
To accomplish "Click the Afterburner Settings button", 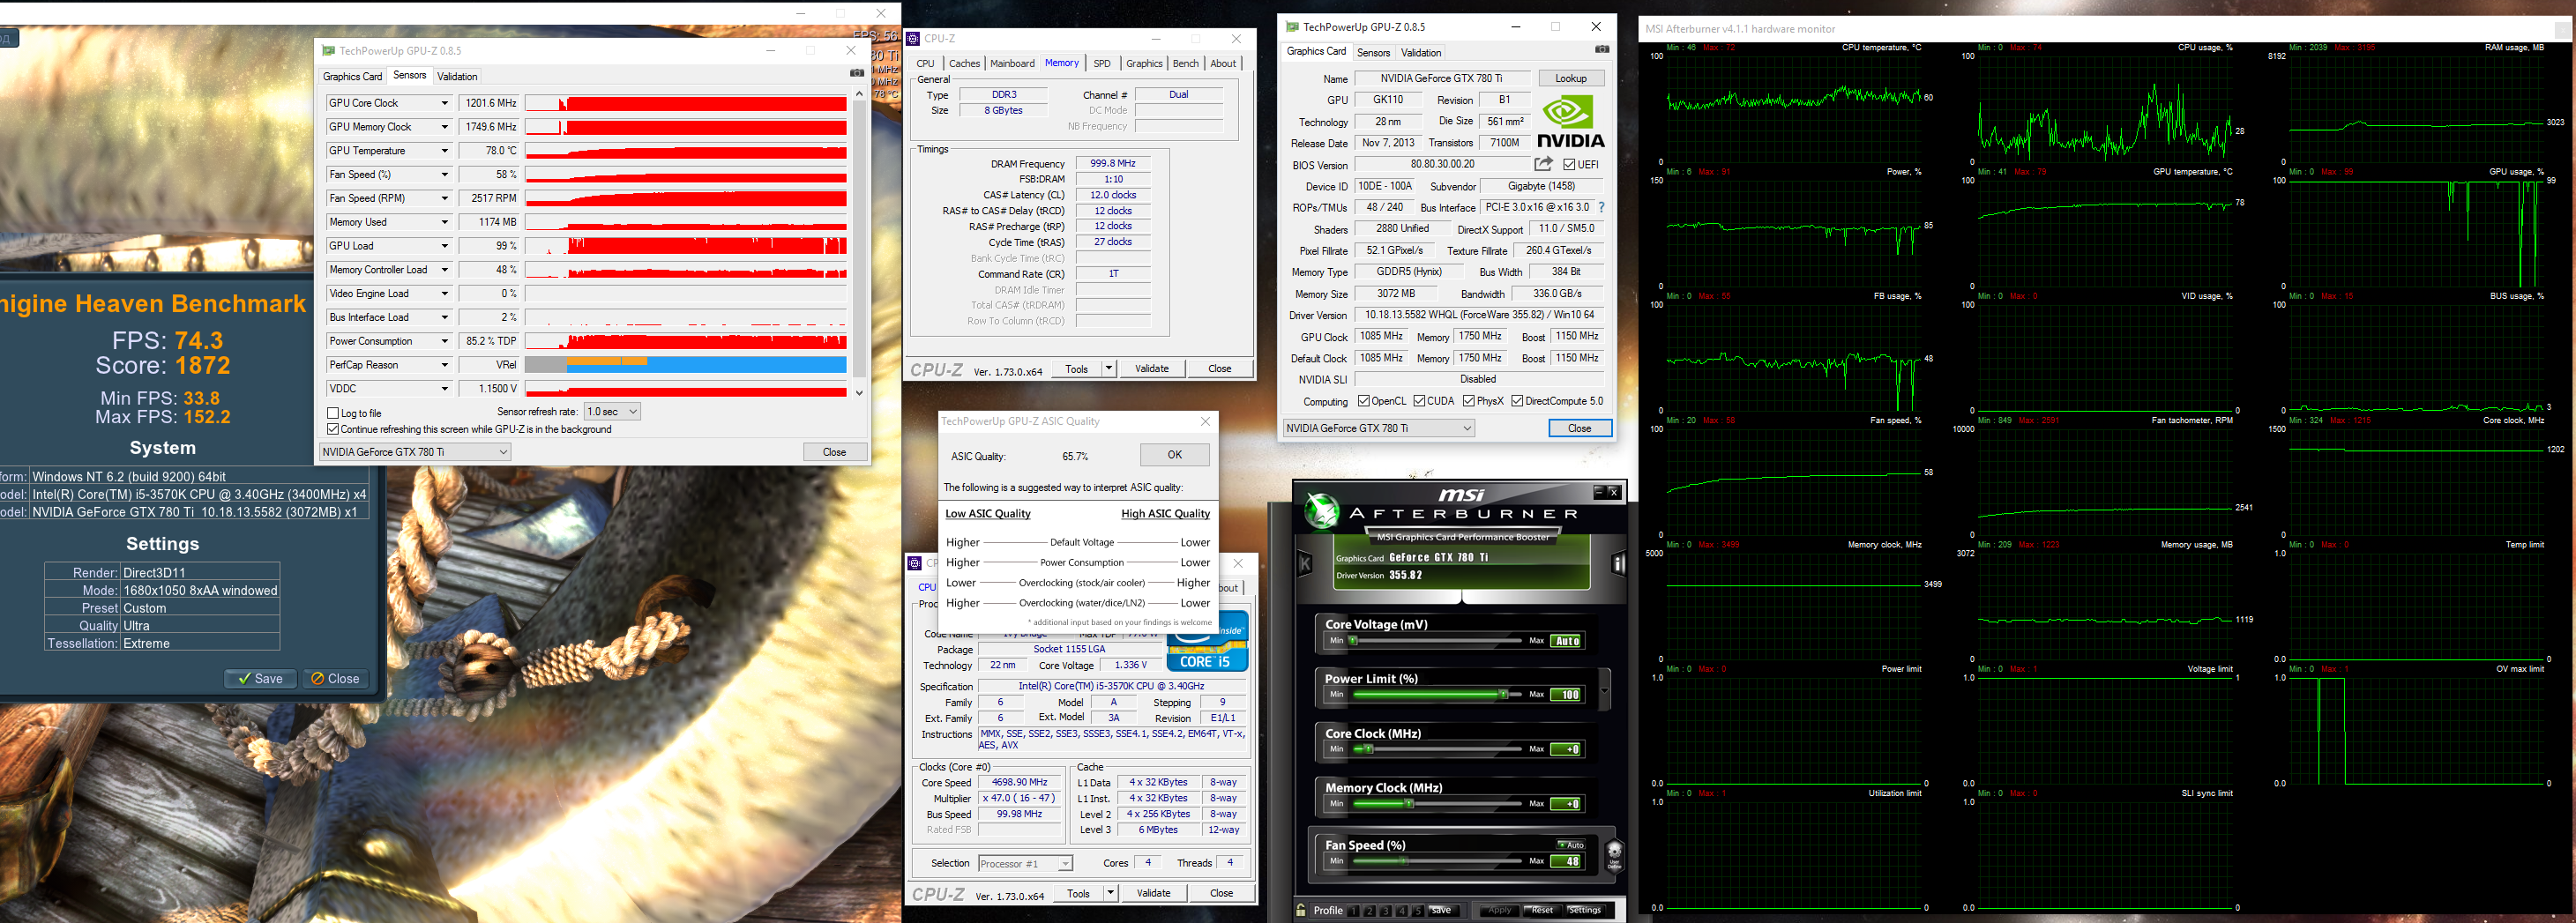I will (1584, 910).
